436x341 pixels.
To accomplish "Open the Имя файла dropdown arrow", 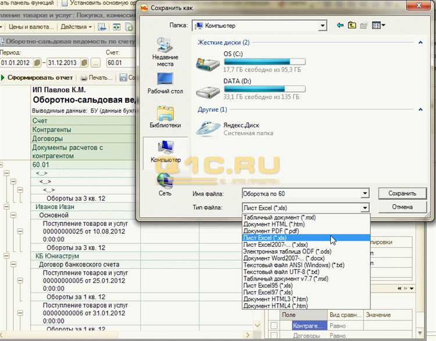I will click(x=364, y=194).
